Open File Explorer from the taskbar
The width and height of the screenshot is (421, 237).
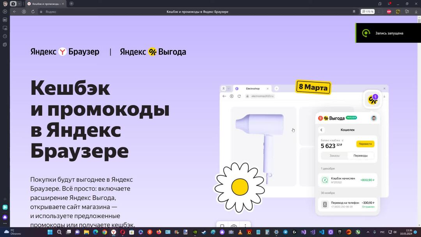coord(86,232)
